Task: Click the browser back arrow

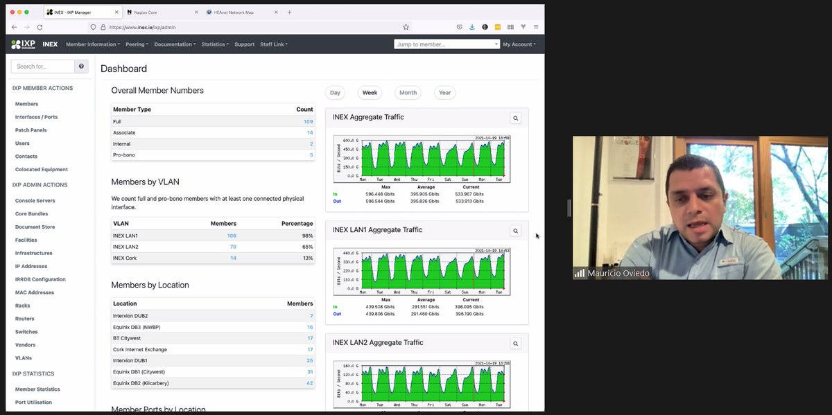Action: tap(14, 27)
